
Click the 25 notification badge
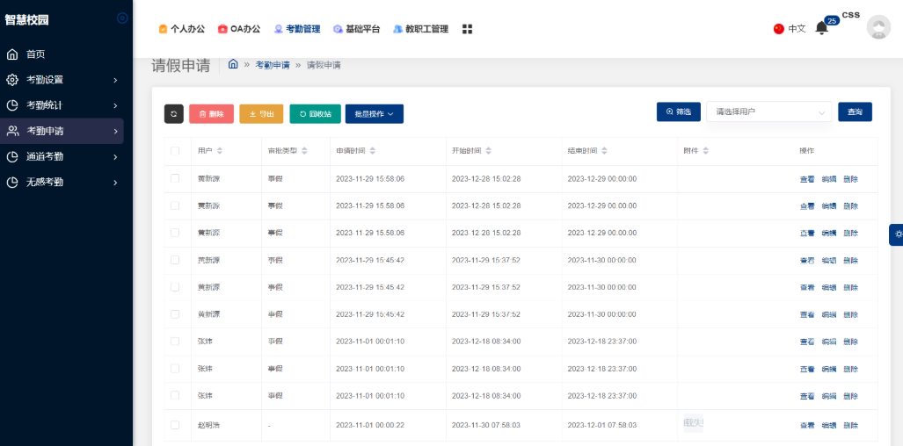832,21
